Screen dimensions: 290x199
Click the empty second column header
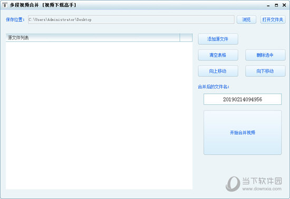coord(186,38)
